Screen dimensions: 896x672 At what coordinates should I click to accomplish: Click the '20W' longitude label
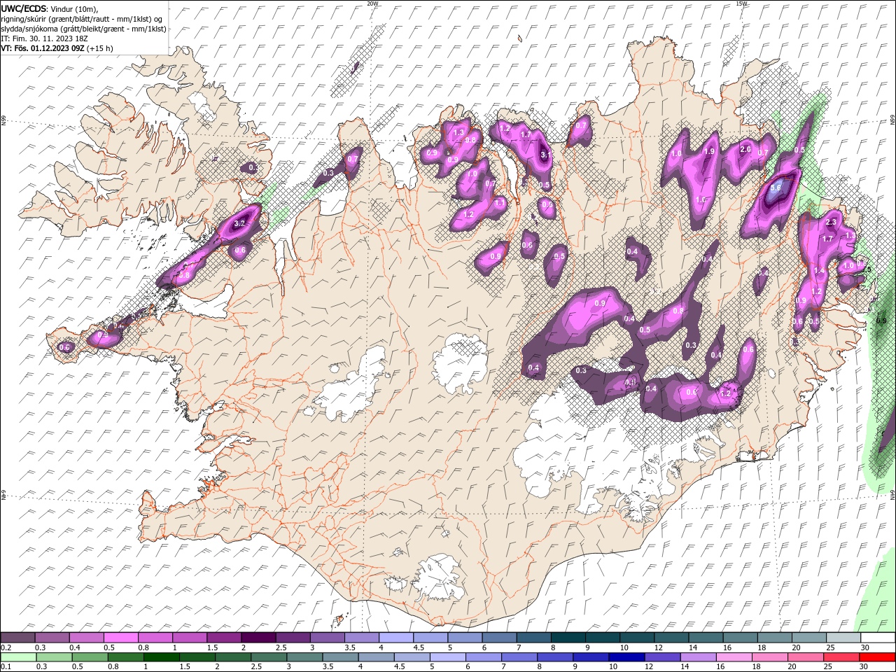(x=372, y=3)
